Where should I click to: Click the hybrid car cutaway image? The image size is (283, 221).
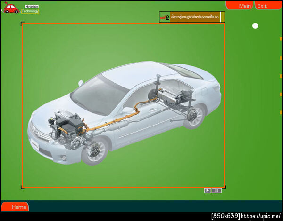click(125, 112)
